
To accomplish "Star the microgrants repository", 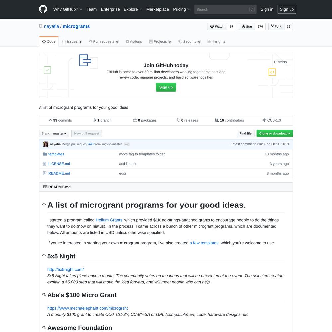I will [247, 27].
